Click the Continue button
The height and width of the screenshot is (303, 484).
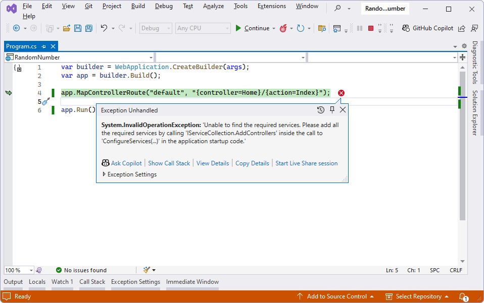255,28
